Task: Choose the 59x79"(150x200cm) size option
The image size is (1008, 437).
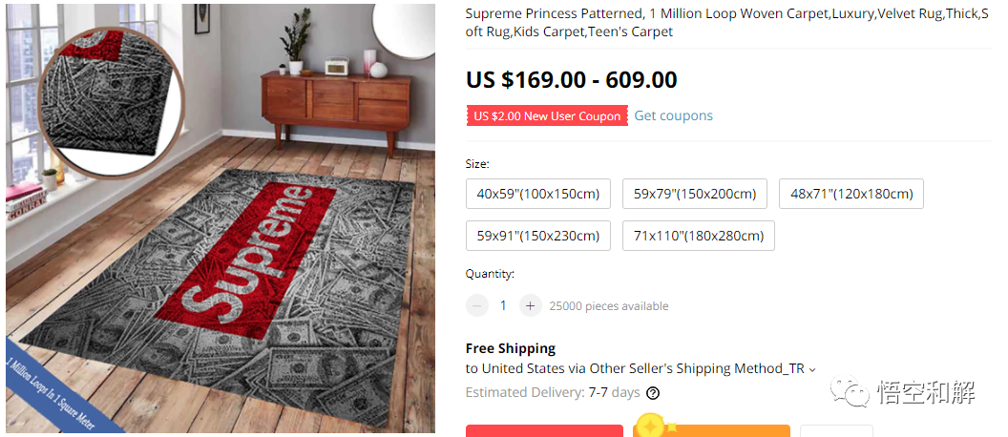Action: point(695,194)
